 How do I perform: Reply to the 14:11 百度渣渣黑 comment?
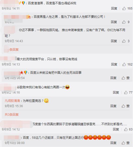point(114,9)
